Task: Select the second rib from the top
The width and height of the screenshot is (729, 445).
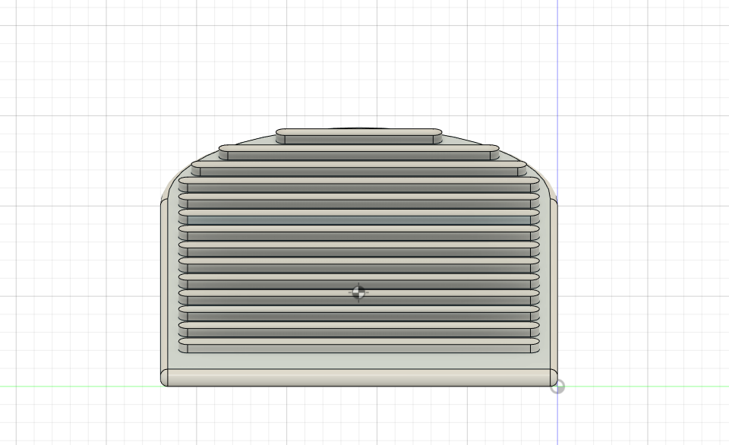Action: pyautogui.click(x=359, y=152)
